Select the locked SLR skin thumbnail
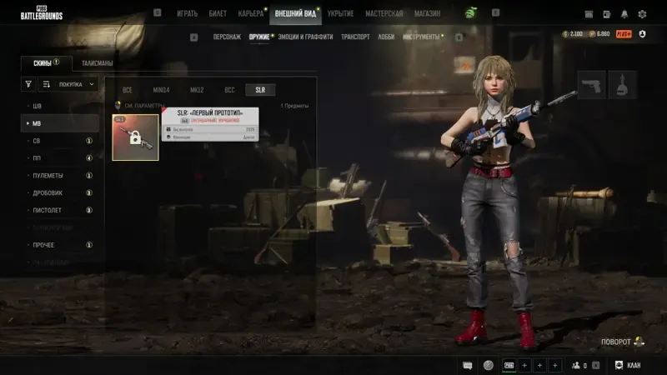This screenshot has height=375, width=667. pyautogui.click(x=135, y=137)
